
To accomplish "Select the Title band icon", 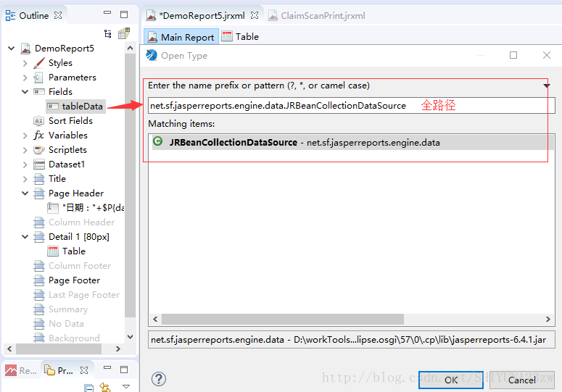I will coord(39,179).
